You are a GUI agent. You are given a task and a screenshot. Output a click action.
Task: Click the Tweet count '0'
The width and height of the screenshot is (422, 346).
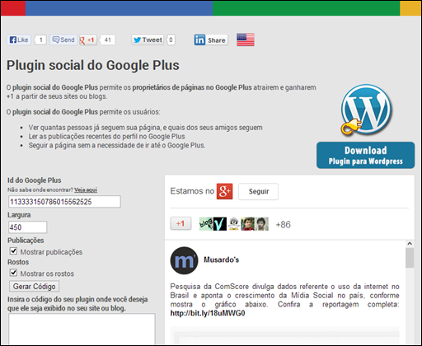[x=171, y=40]
